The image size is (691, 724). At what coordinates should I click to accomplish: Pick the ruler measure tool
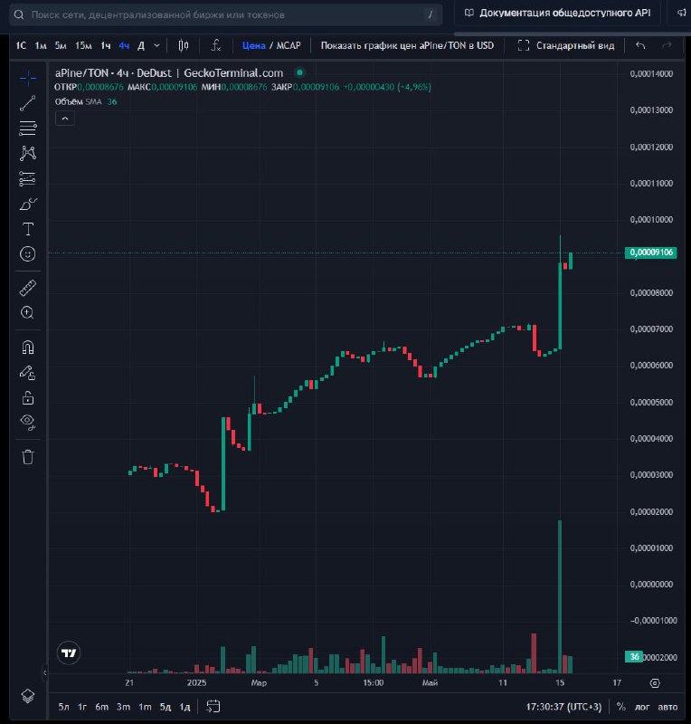click(x=28, y=288)
